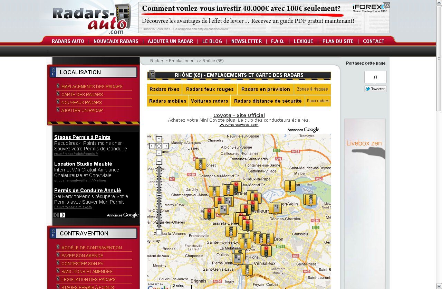Open the Radars fixes tab
This screenshot has width=442, height=289.
pyautogui.click(x=164, y=89)
